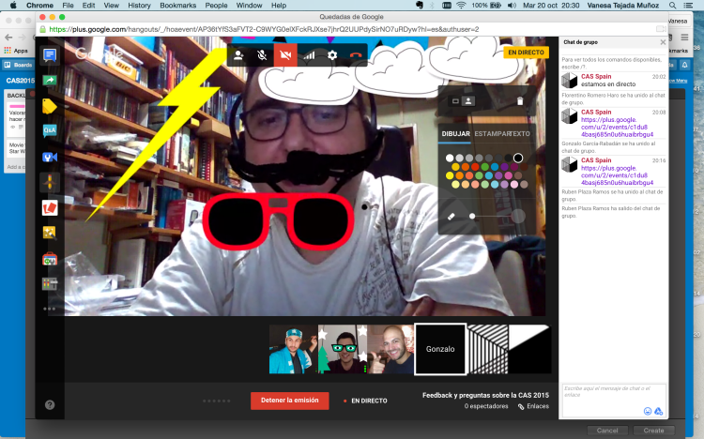The width and height of the screenshot is (704, 439).
Task: Open the People menu
Action: click(217, 6)
